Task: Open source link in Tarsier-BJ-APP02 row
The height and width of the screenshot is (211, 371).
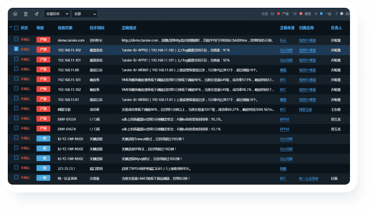Action: (x=286, y=50)
